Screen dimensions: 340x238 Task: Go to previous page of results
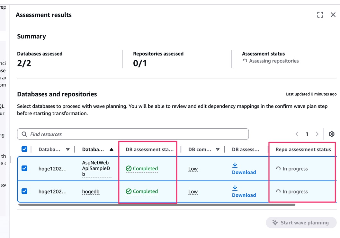pos(297,134)
